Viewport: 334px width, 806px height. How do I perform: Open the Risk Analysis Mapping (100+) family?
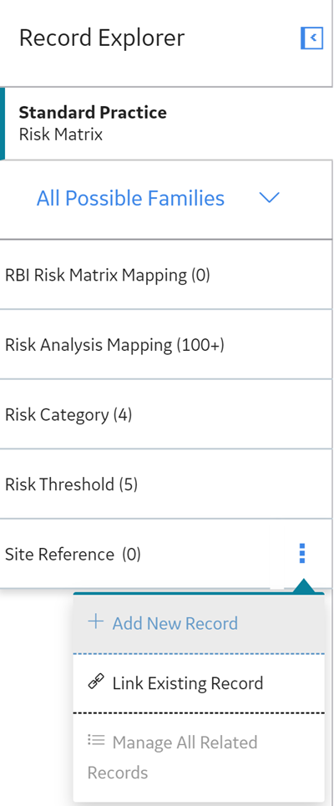click(166, 345)
